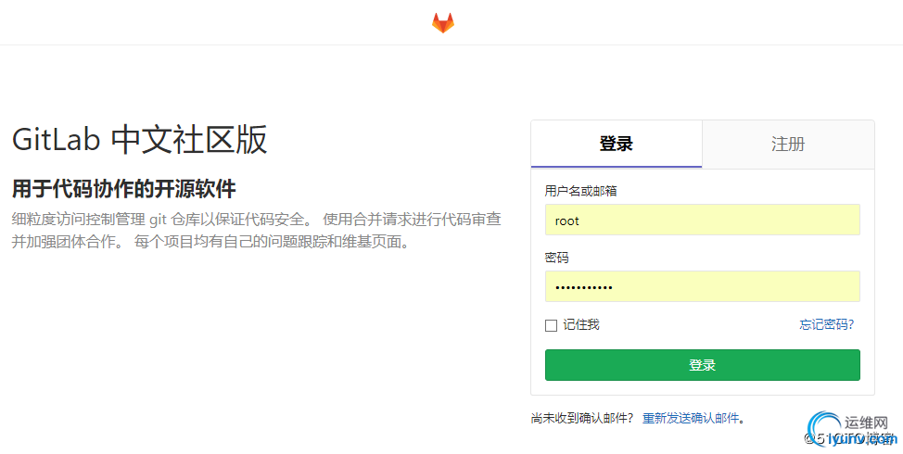Click the GitLab 中文社区版 heading

click(x=140, y=140)
